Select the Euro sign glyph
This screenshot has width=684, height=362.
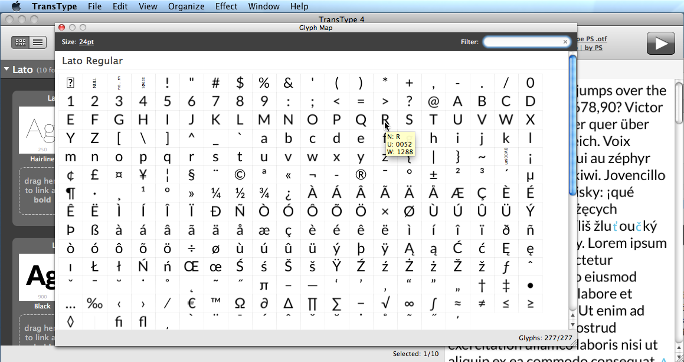tap(191, 304)
